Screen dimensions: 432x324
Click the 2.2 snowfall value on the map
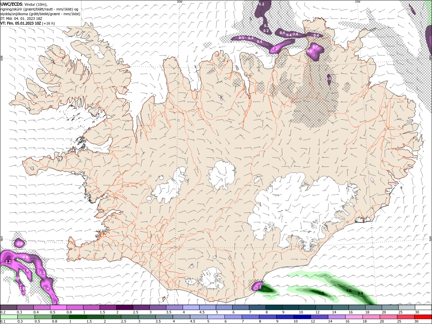[8, 262]
